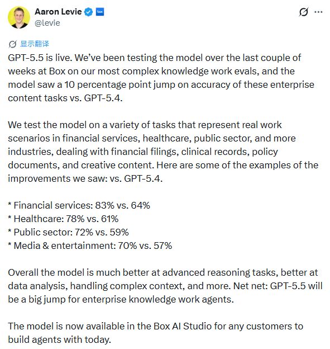This screenshot has width=330, height=349.
Task: Select the Public sector 72% vs. 59% line
Action: tap(69, 232)
